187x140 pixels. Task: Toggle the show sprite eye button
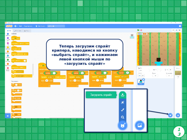click(140, 76)
